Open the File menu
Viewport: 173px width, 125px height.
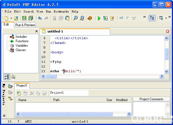click(8, 11)
